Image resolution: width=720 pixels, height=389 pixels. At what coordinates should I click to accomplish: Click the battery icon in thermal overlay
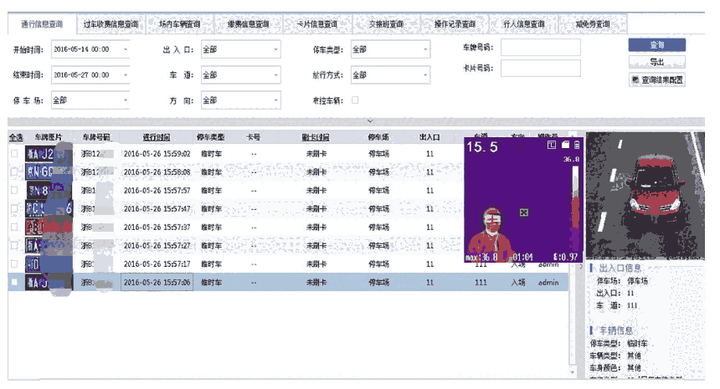point(577,146)
